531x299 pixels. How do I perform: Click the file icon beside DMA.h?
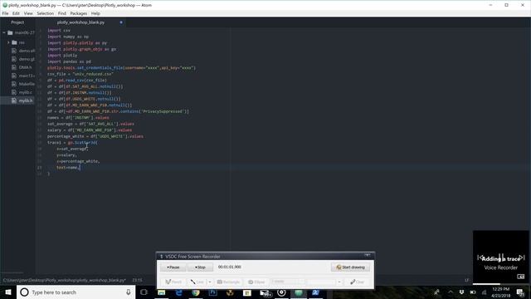[x=14, y=67]
